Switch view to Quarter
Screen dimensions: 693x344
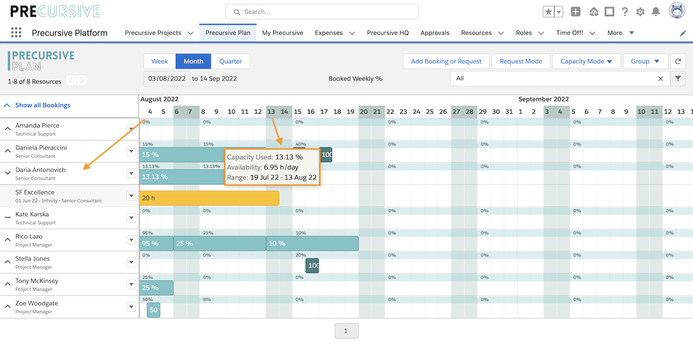click(231, 61)
